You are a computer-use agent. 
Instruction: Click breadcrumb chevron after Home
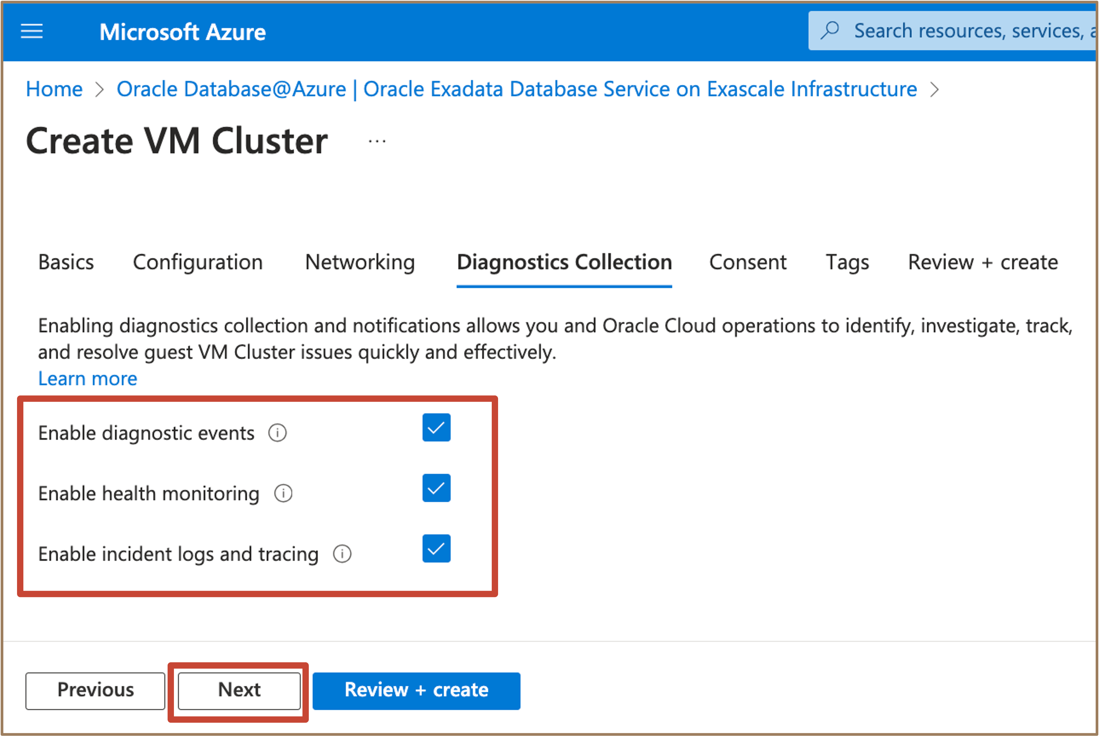click(x=99, y=89)
